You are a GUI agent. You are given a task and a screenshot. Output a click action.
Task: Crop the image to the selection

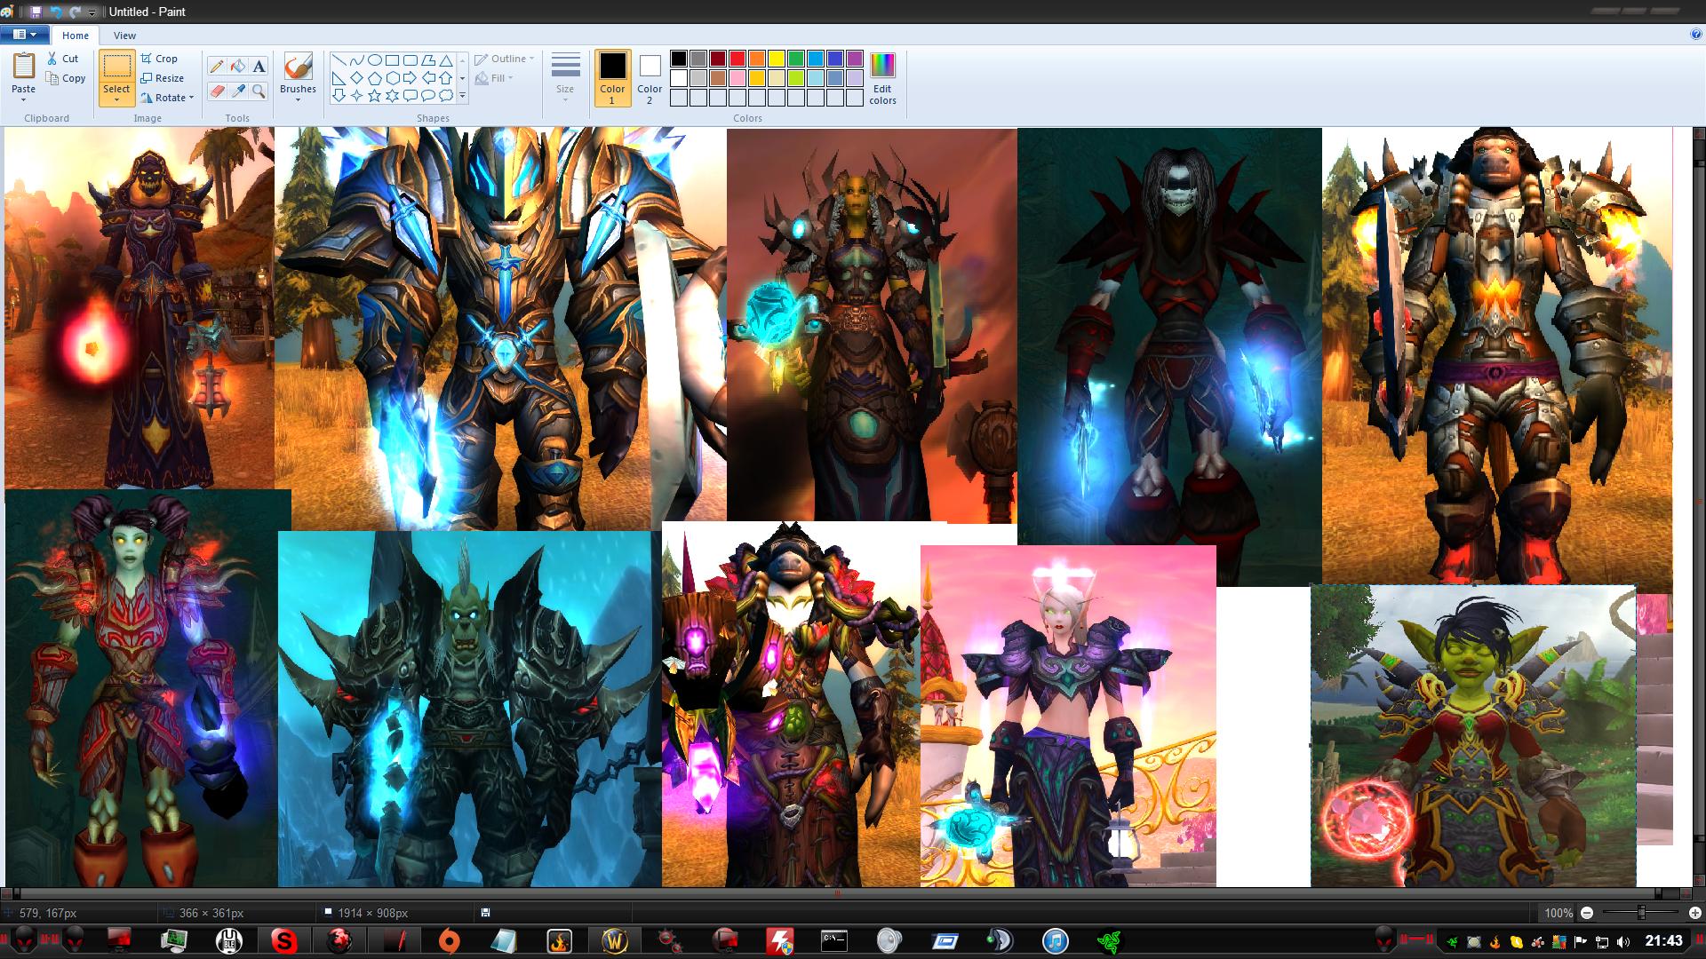pos(159,59)
